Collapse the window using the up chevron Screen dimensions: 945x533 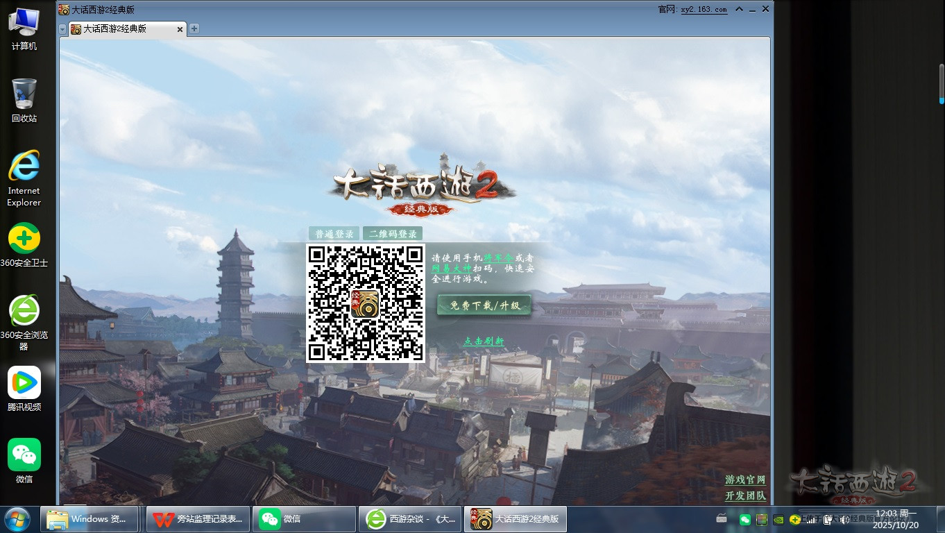pos(739,10)
